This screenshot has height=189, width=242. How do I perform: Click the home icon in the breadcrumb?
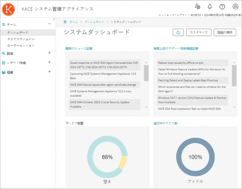tap(65, 22)
